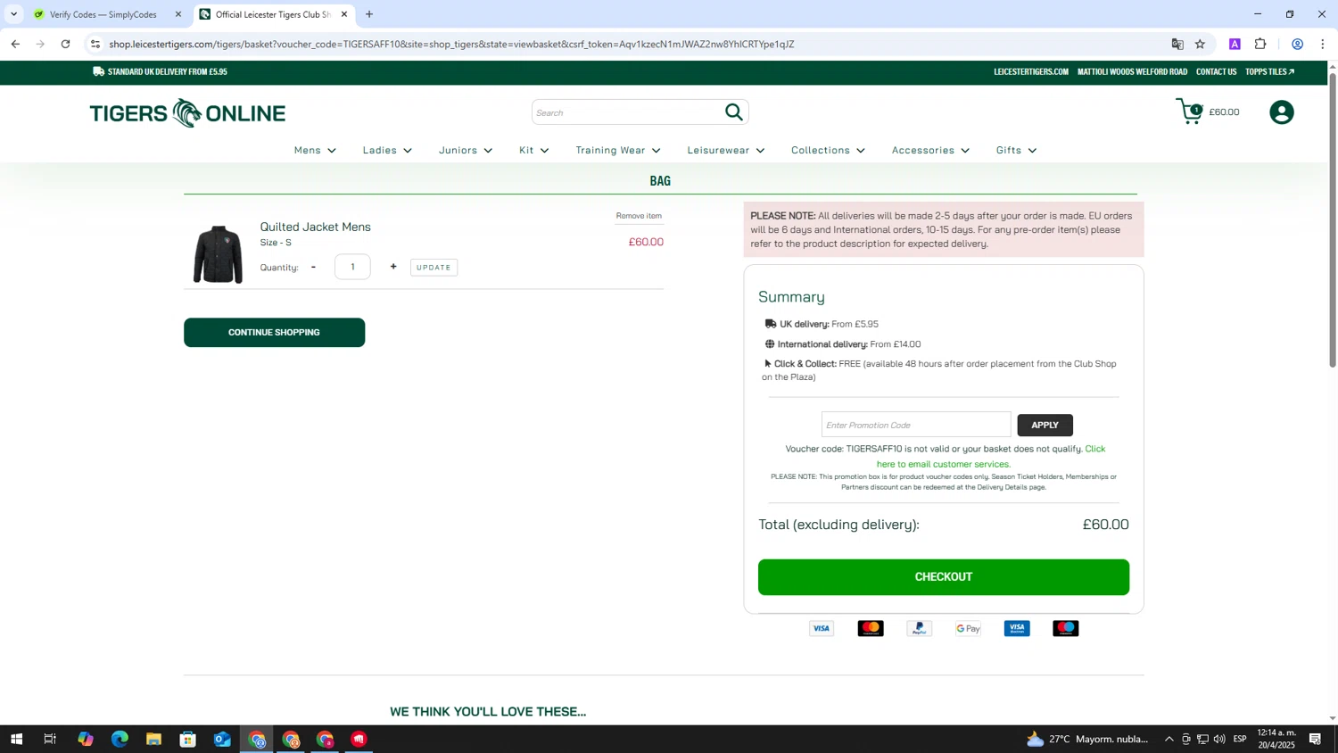Viewport: 1338px width, 753px height.
Task: Focus the Enter Promotion Code field
Action: coord(916,425)
